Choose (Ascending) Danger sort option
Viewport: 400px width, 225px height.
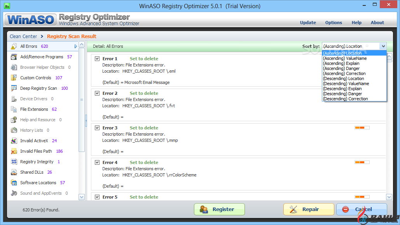[x=355, y=68]
